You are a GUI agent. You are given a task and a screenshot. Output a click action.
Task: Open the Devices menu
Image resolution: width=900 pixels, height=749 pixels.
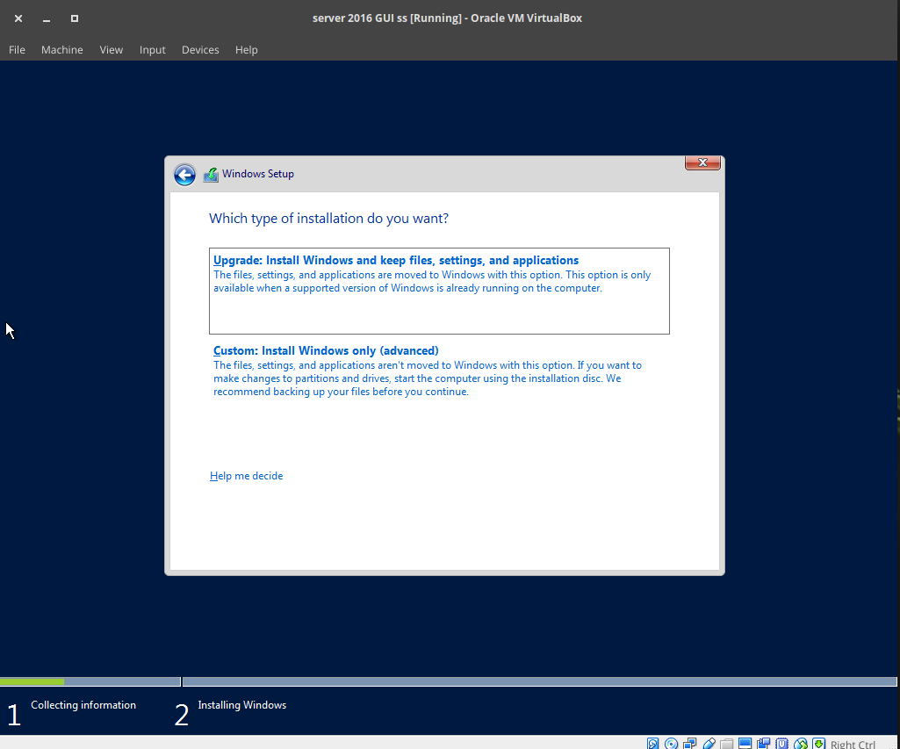coord(200,50)
